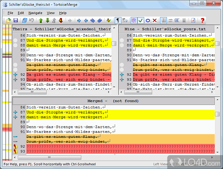Viewport: 223px width, 169px height.
Task: Toggle show whitespace pilcrow button
Action: pos(118,21)
